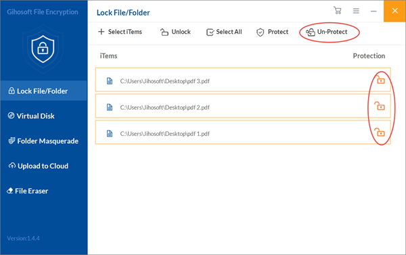The height and width of the screenshot is (255, 406).
Task: Click file icon of pdf 3.pdf row
Action: coord(110,81)
